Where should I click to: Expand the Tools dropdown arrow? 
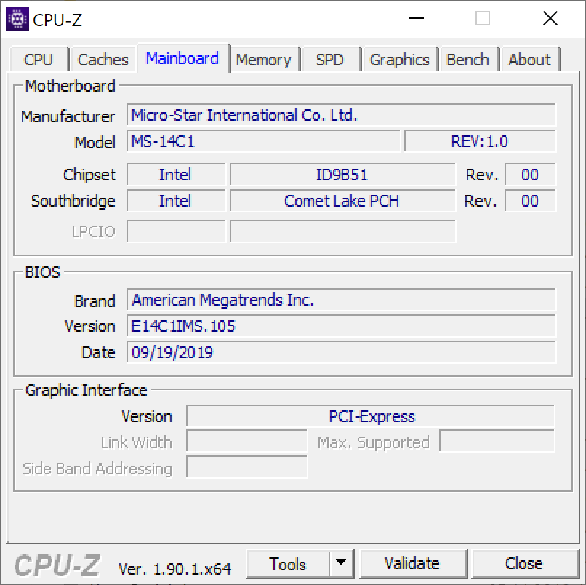pyautogui.click(x=340, y=564)
